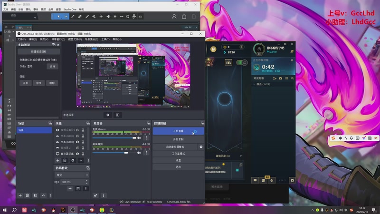Open advanced audio properties gears in mixer

(96, 195)
